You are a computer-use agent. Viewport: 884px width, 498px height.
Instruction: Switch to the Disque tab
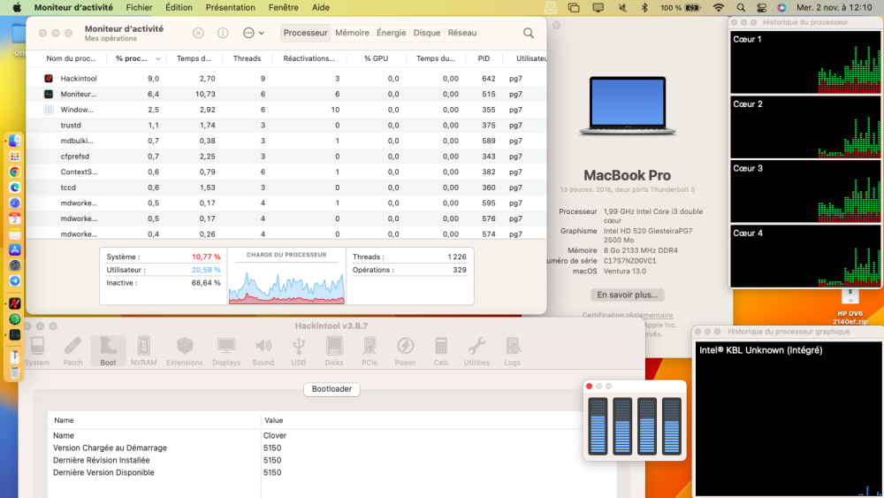point(427,33)
